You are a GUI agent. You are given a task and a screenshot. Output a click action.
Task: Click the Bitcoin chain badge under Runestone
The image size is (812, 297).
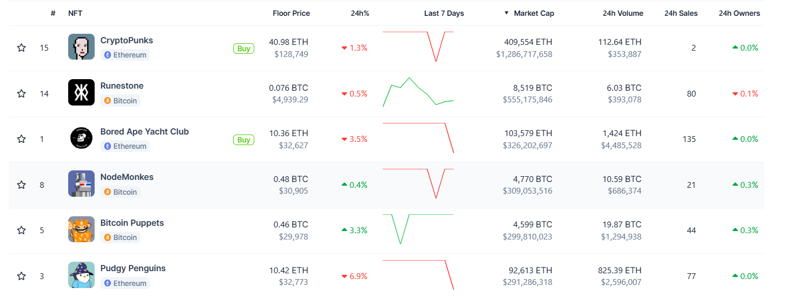point(121,101)
